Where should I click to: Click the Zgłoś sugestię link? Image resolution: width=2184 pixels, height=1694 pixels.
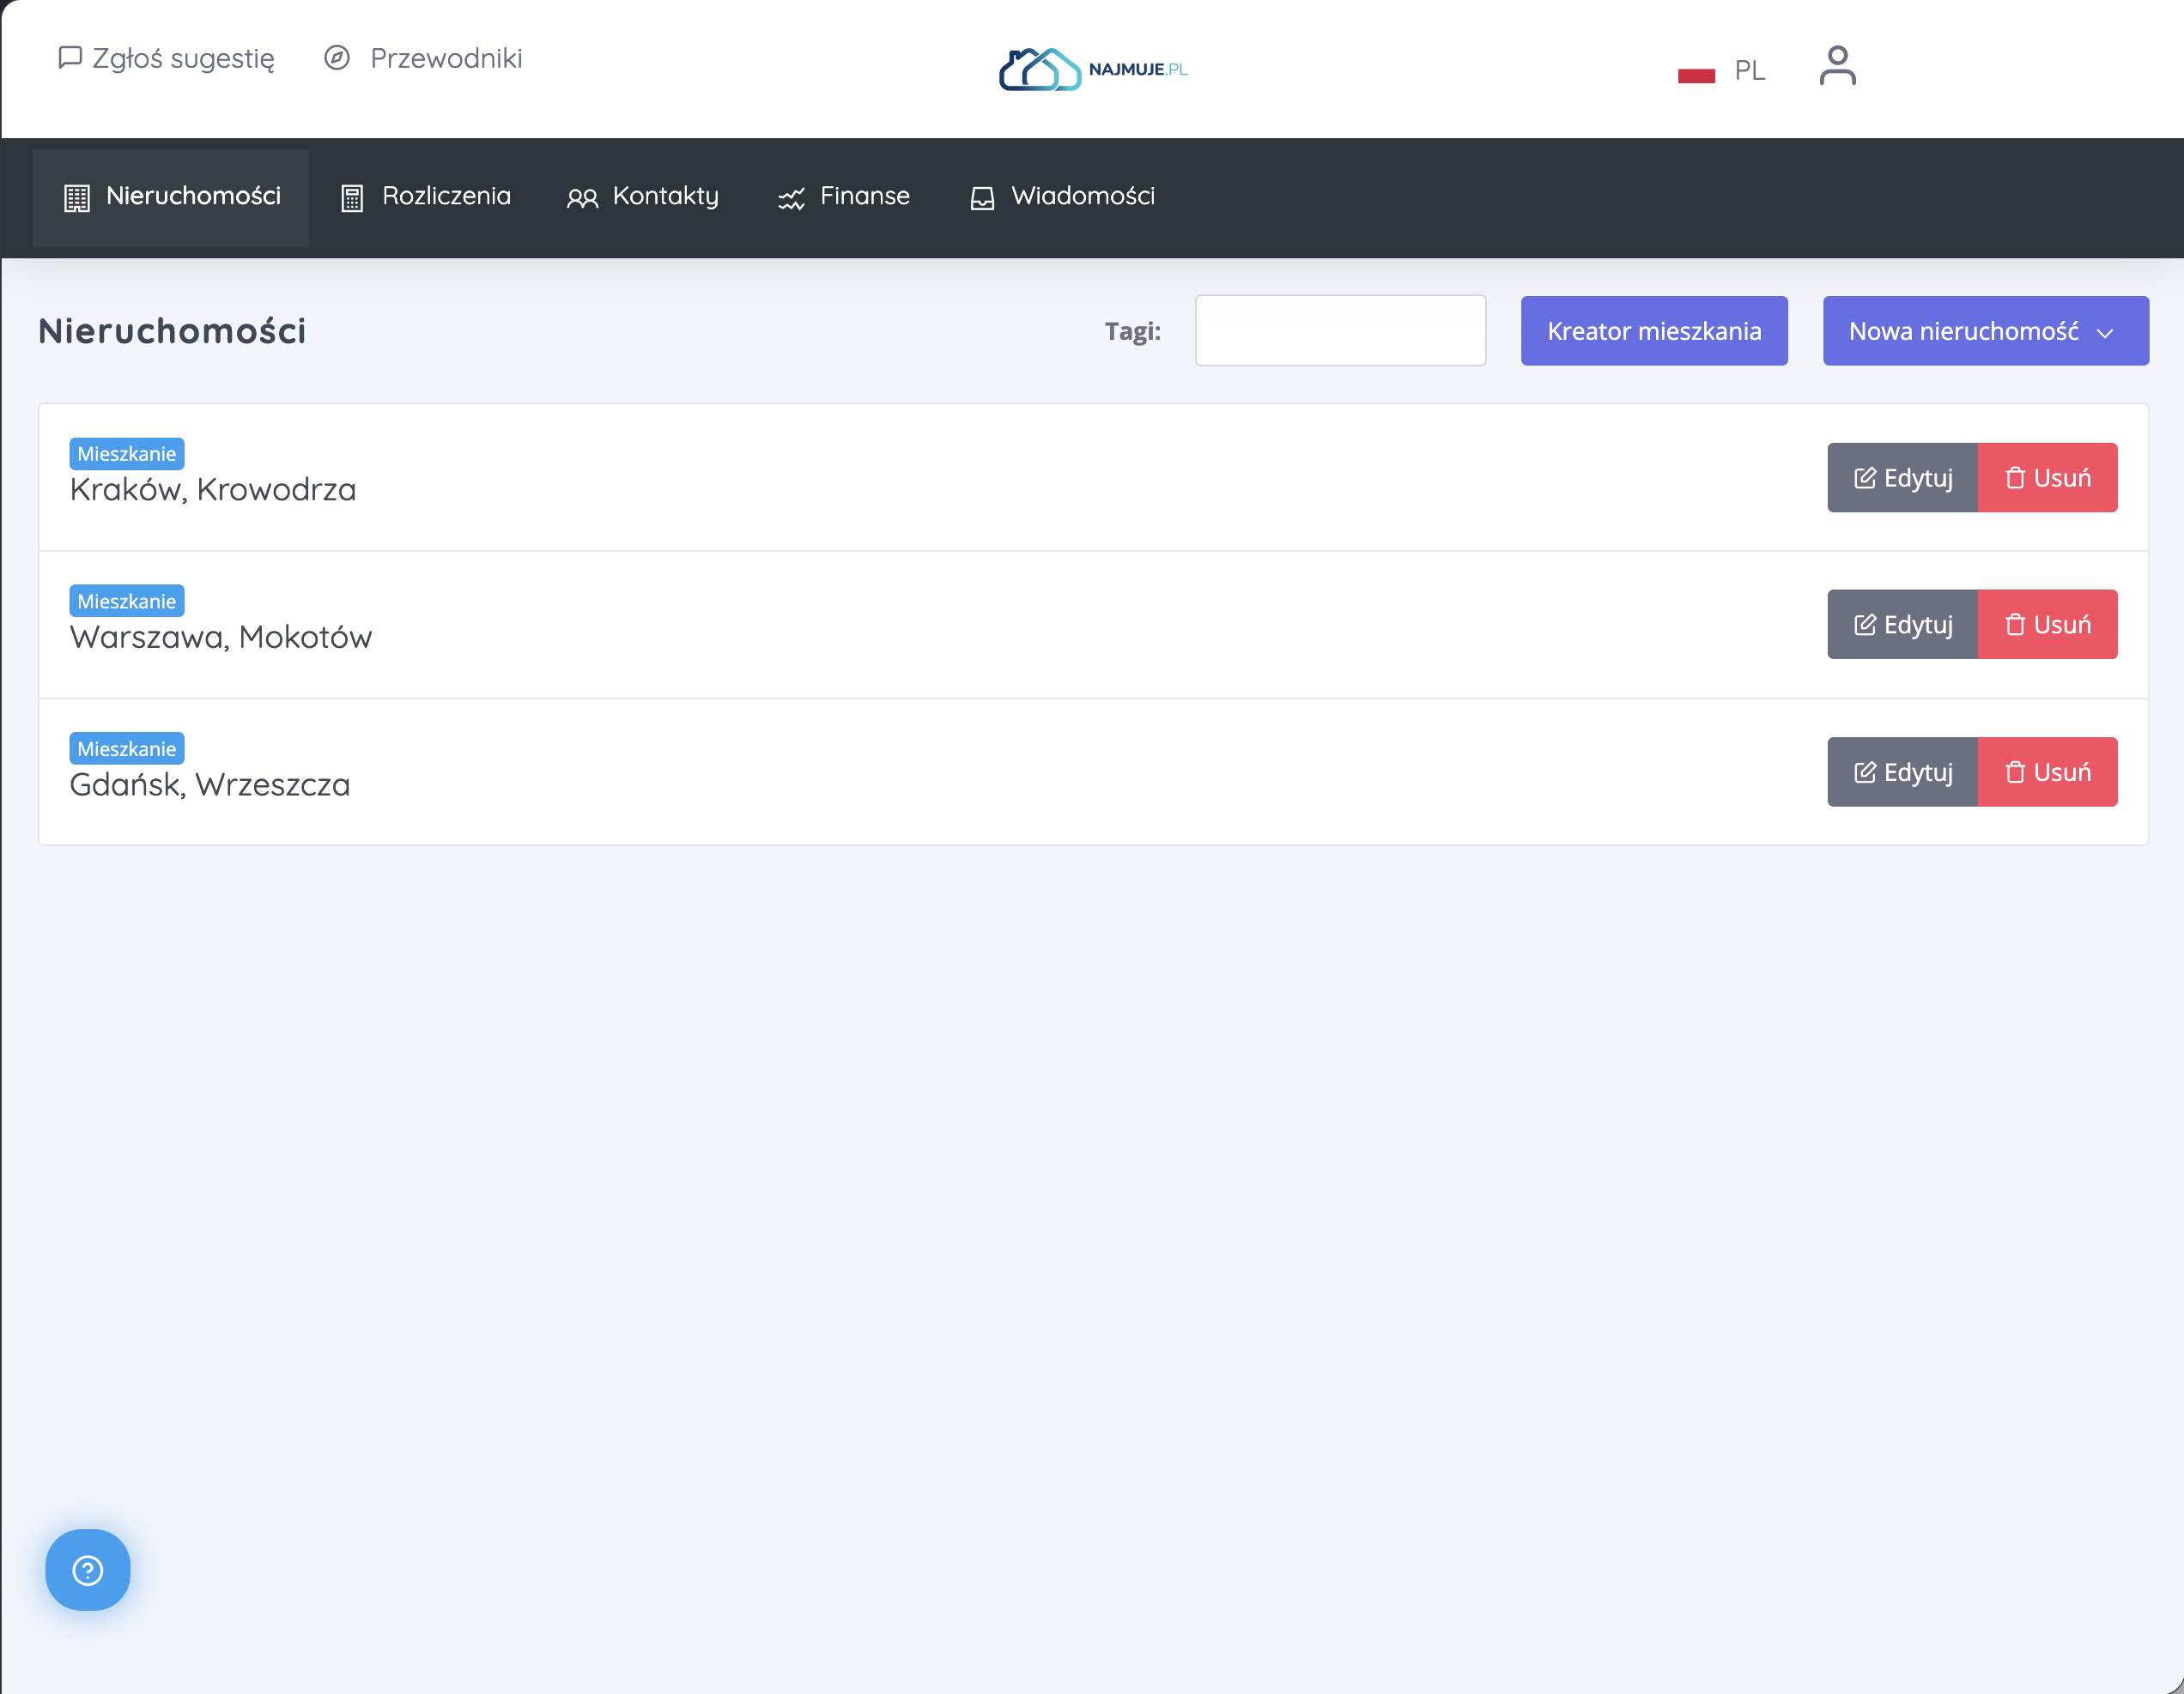167,58
